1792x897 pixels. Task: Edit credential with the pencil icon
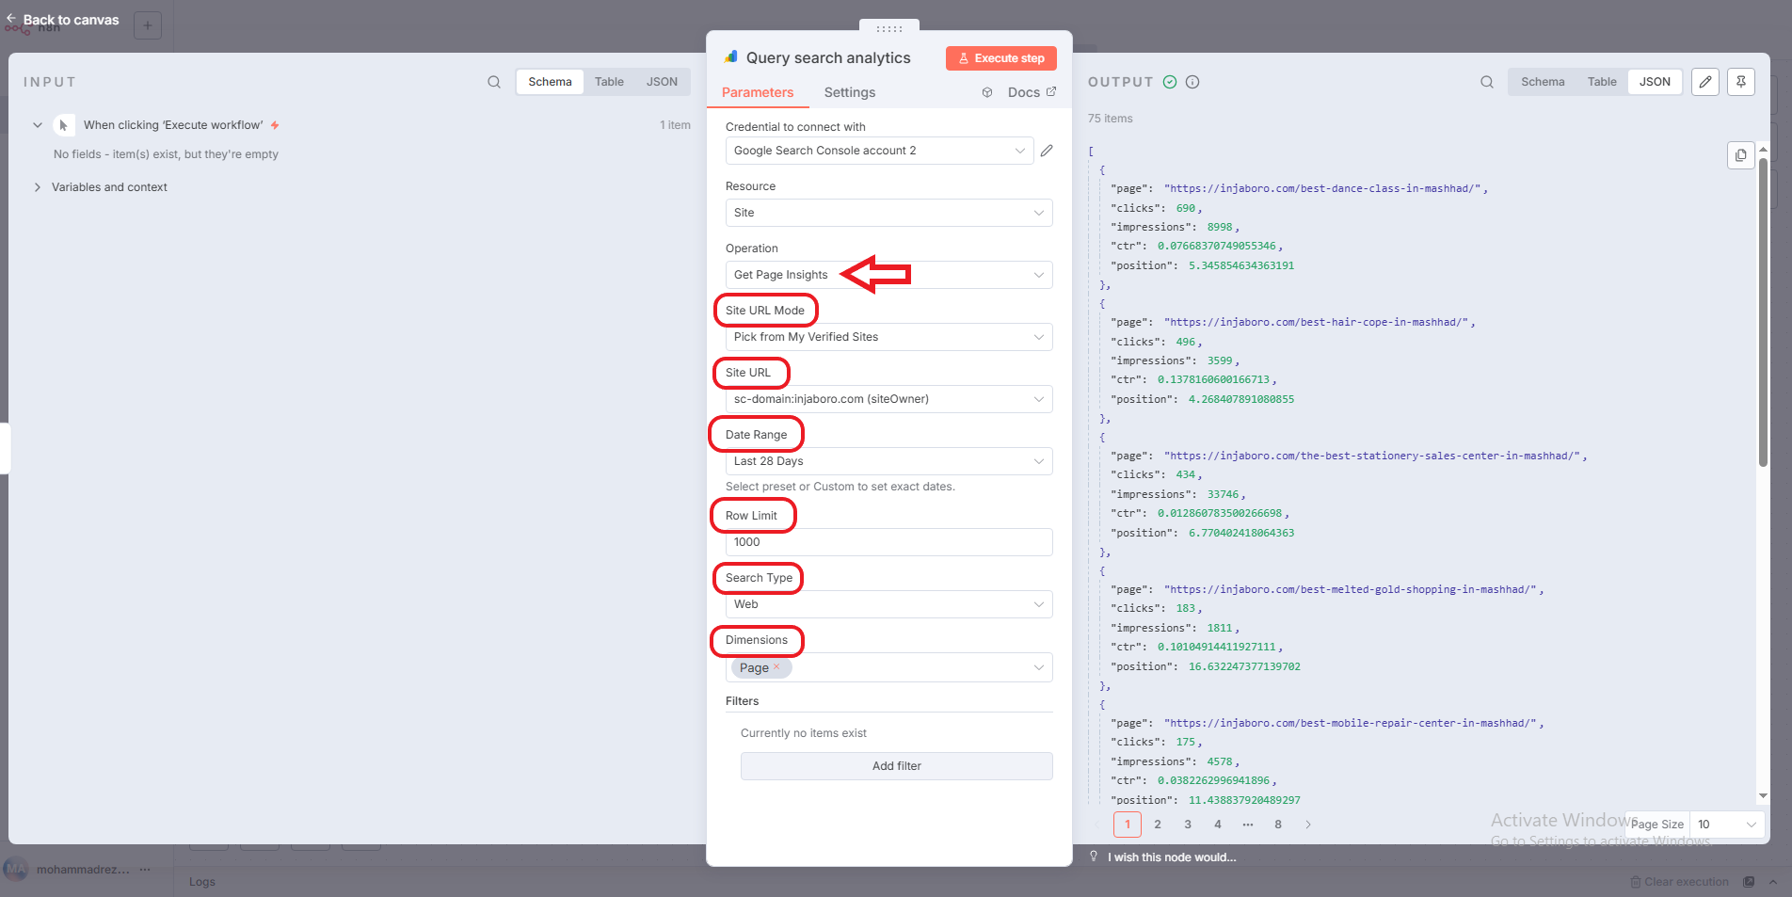[1047, 151]
